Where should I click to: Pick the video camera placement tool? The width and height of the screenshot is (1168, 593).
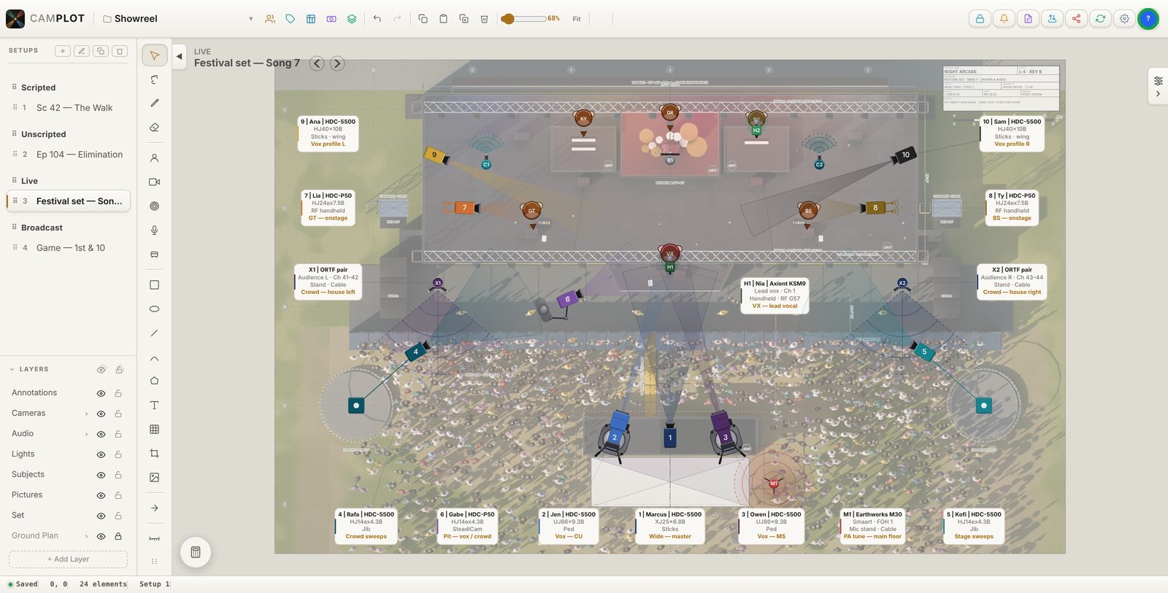pyautogui.click(x=154, y=182)
